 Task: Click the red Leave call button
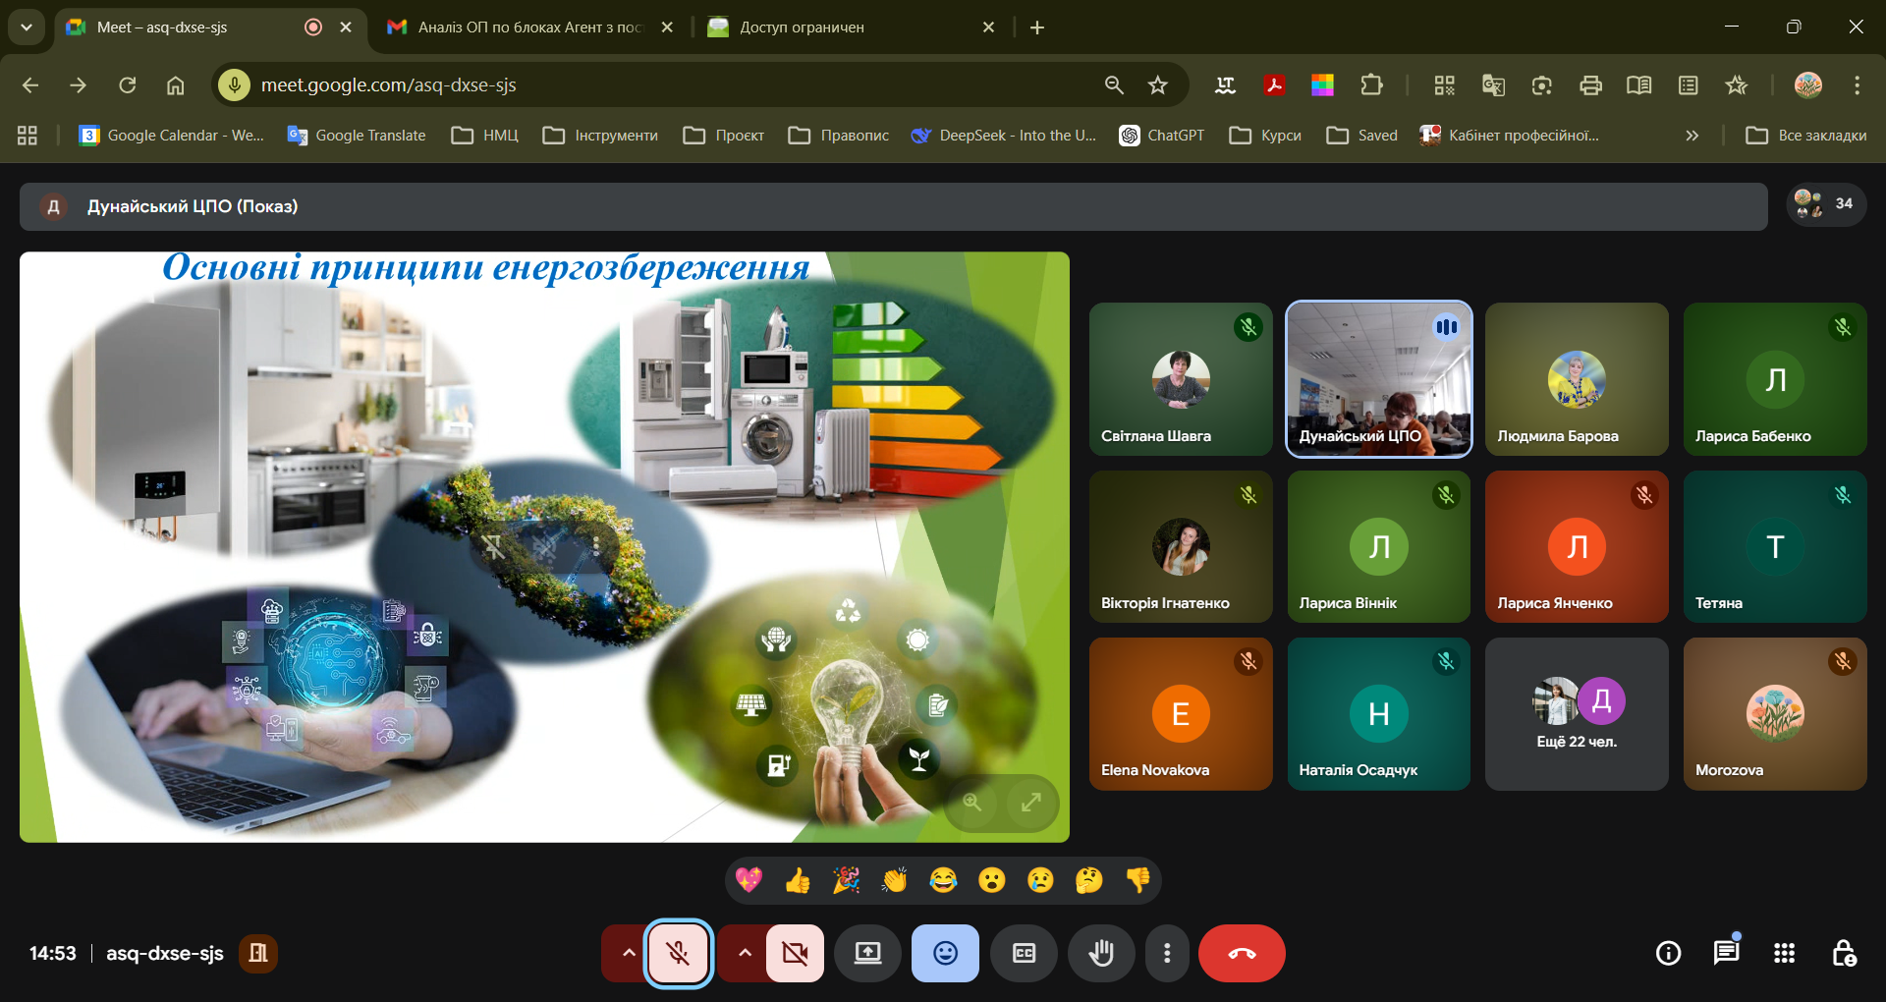(x=1241, y=953)
